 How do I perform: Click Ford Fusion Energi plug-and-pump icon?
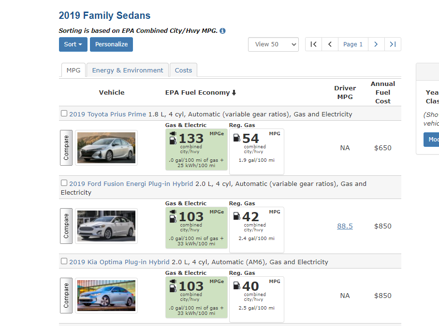click(173, 216)
